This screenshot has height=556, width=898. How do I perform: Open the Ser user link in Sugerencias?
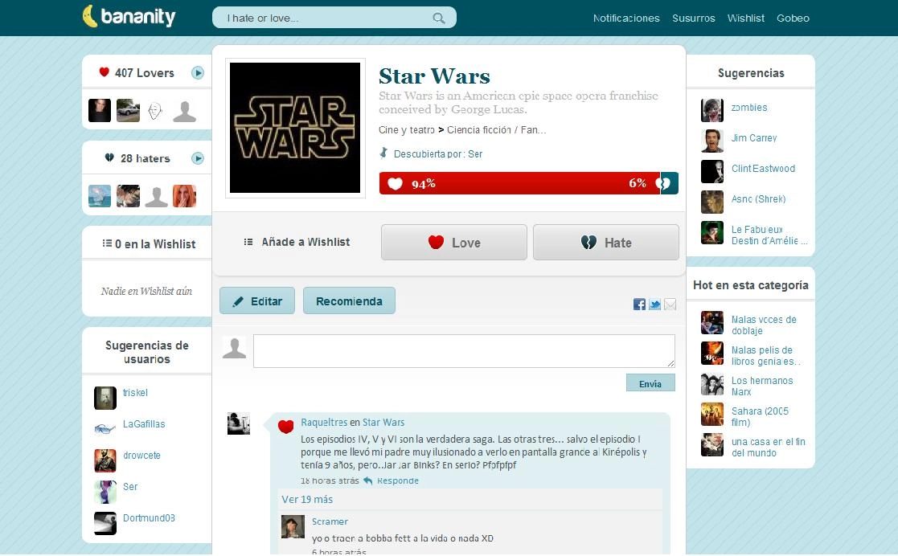[130, 487]
